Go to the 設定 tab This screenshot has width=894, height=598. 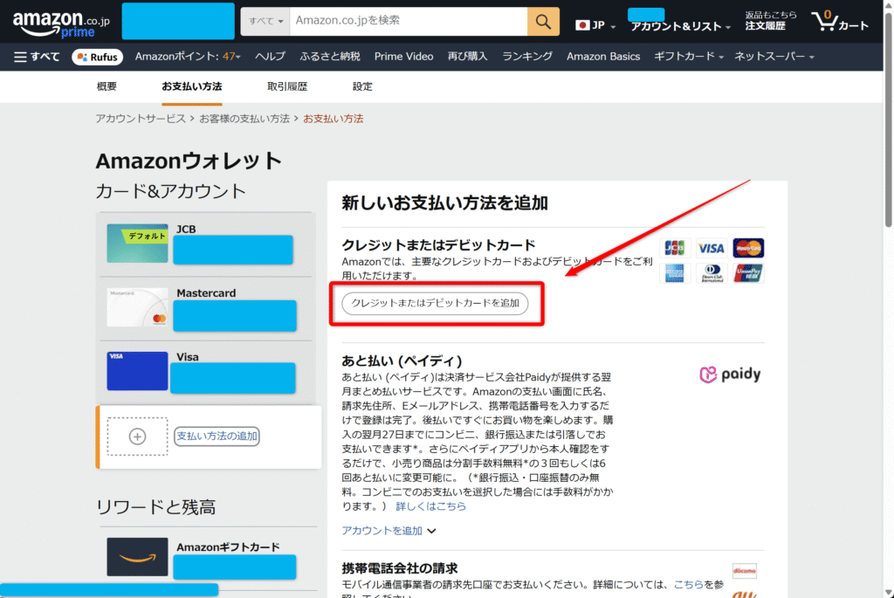(x=362, y=86)
